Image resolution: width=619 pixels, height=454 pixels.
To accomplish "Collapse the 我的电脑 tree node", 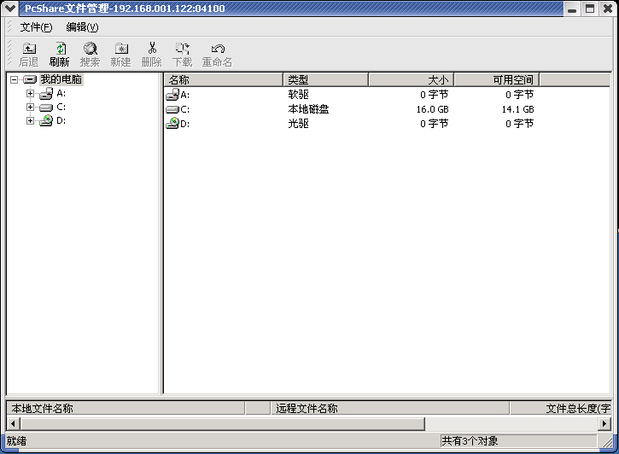I will click(15, 79).
